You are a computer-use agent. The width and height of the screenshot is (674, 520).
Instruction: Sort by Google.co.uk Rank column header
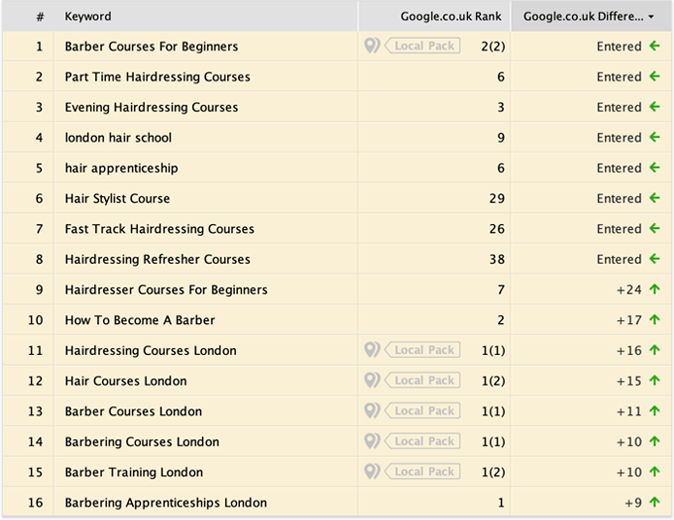(451, 16)
